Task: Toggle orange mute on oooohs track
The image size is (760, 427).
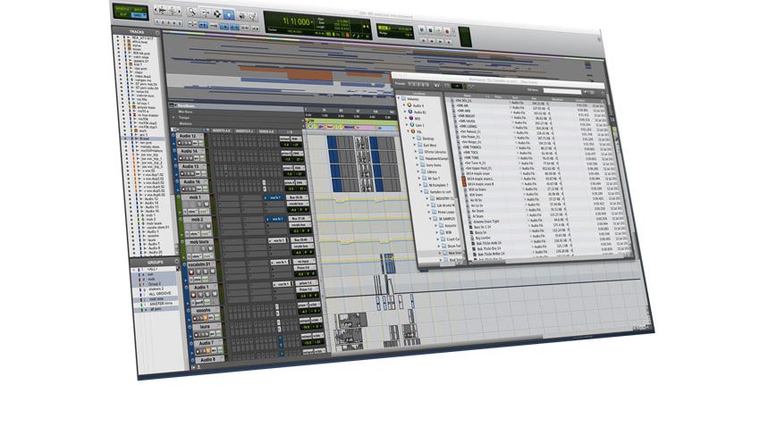Action: click(205, 318)
